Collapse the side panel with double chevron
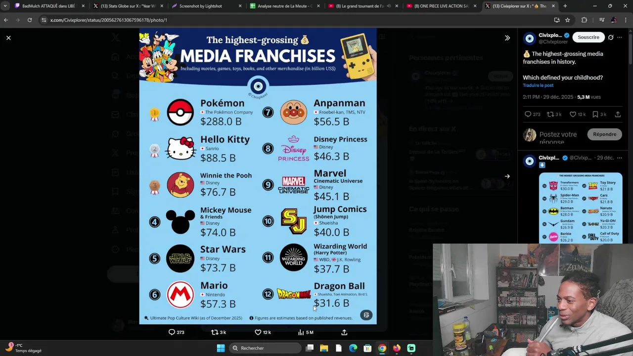This screenshot has width=633, height=356. [507, 38]
